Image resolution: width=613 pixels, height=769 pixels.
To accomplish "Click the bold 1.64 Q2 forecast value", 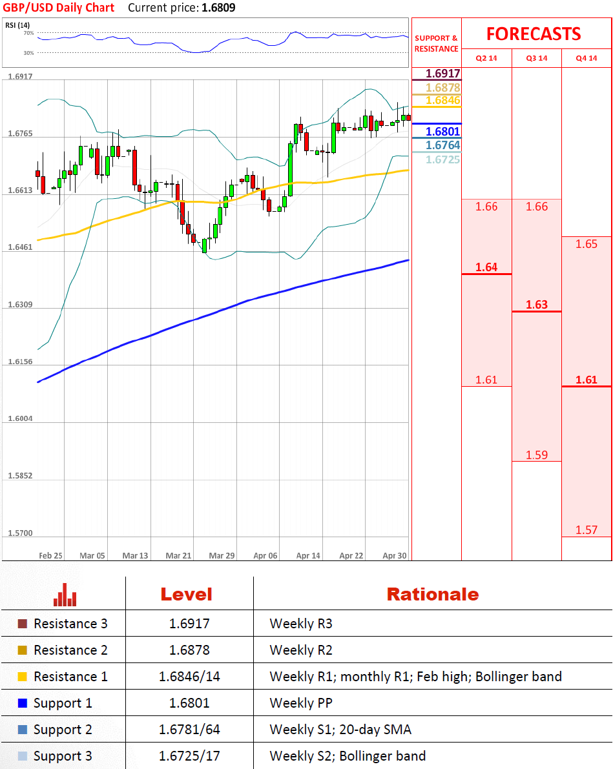I will [x=486, y=267].
